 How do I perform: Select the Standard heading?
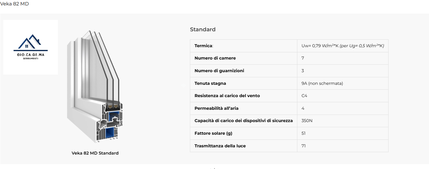[x=203, y=29]
